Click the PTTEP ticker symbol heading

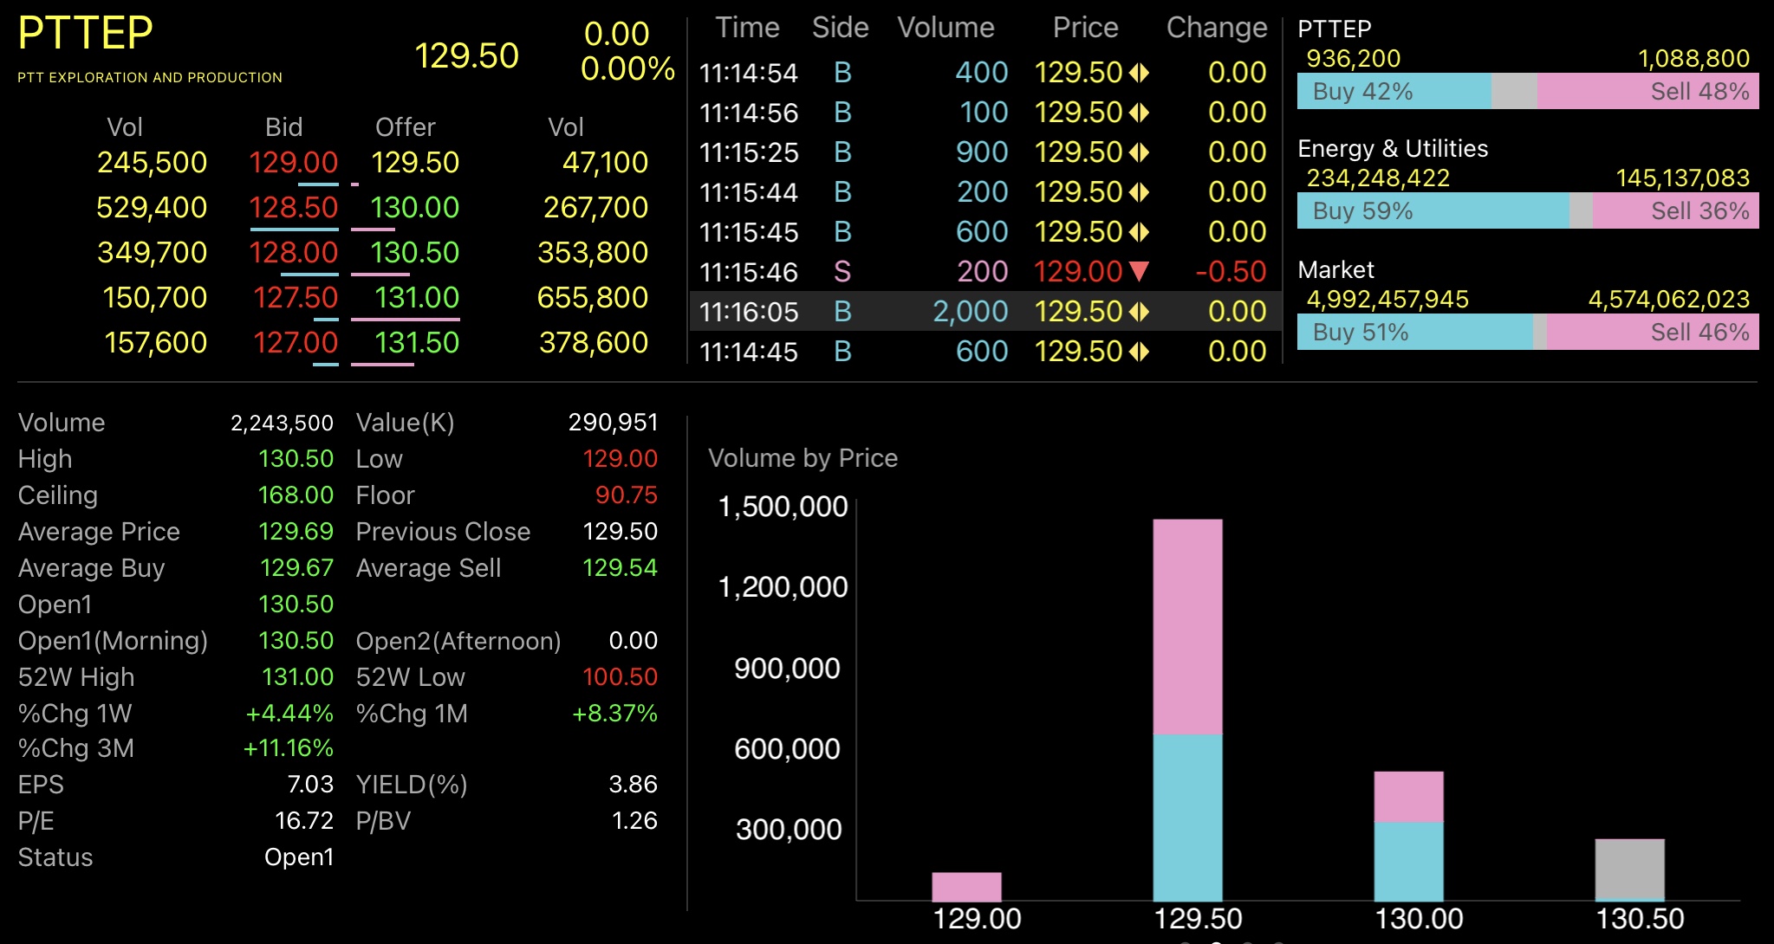pyautogui.click(x=85, y=34)
